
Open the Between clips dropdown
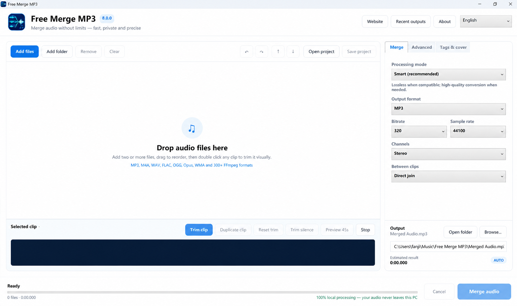point(448,176)
